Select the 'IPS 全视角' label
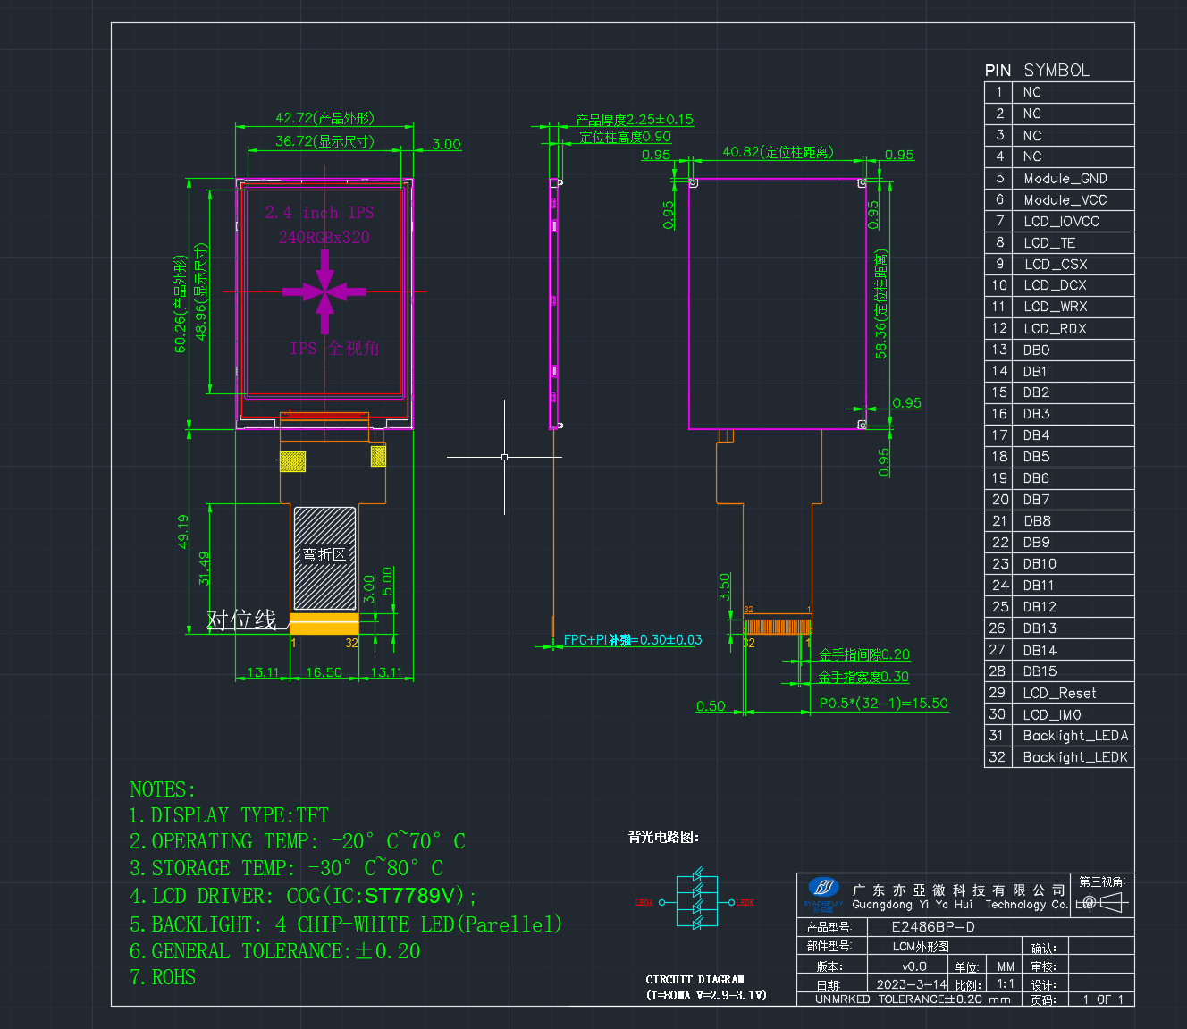Screen dimensions: 1187x1029 point(334,348)
